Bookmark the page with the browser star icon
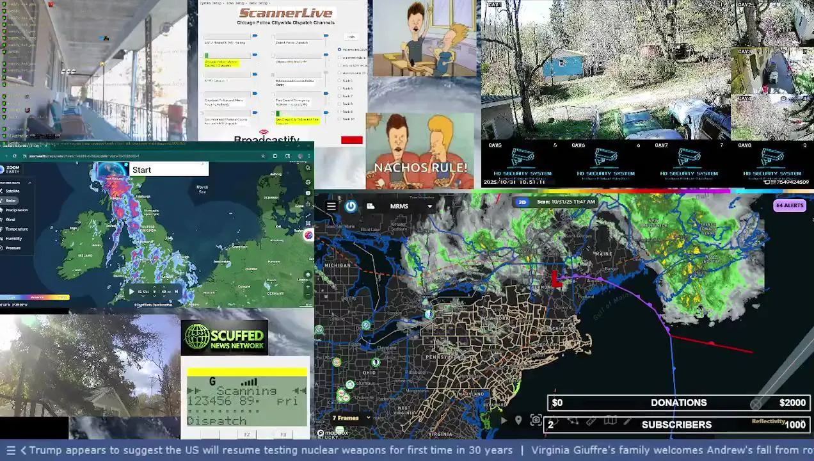This screenshot has height=461, width=814. [263, 156]
